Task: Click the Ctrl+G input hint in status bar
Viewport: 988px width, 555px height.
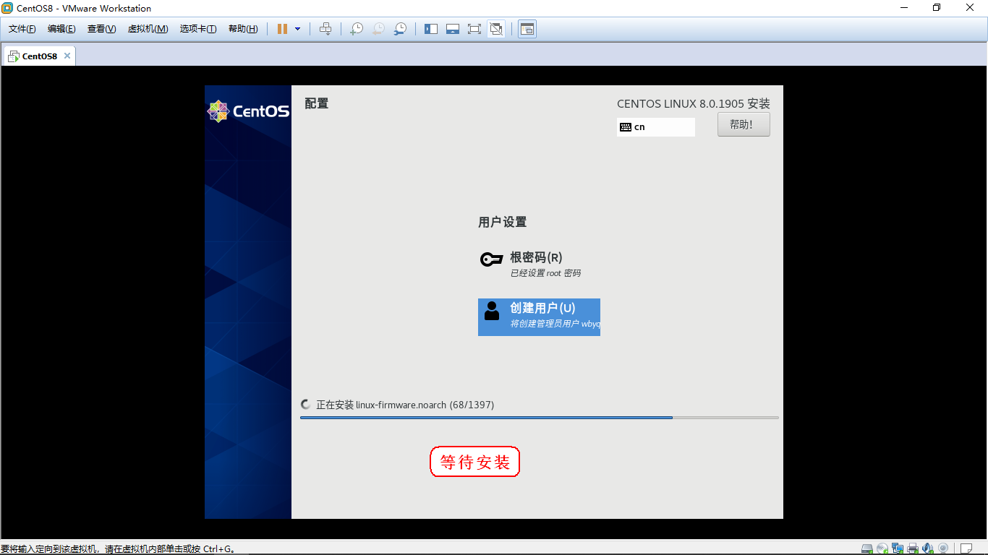Action: pos(119,549)
